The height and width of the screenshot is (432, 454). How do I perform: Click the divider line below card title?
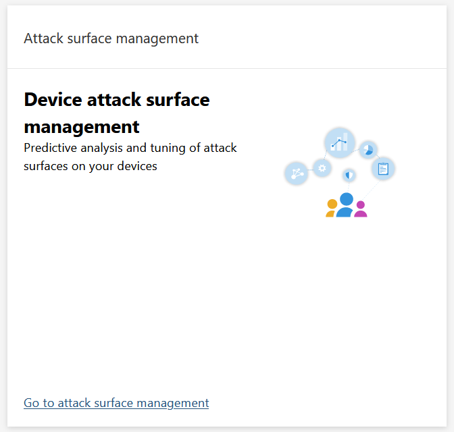point(227,68)
